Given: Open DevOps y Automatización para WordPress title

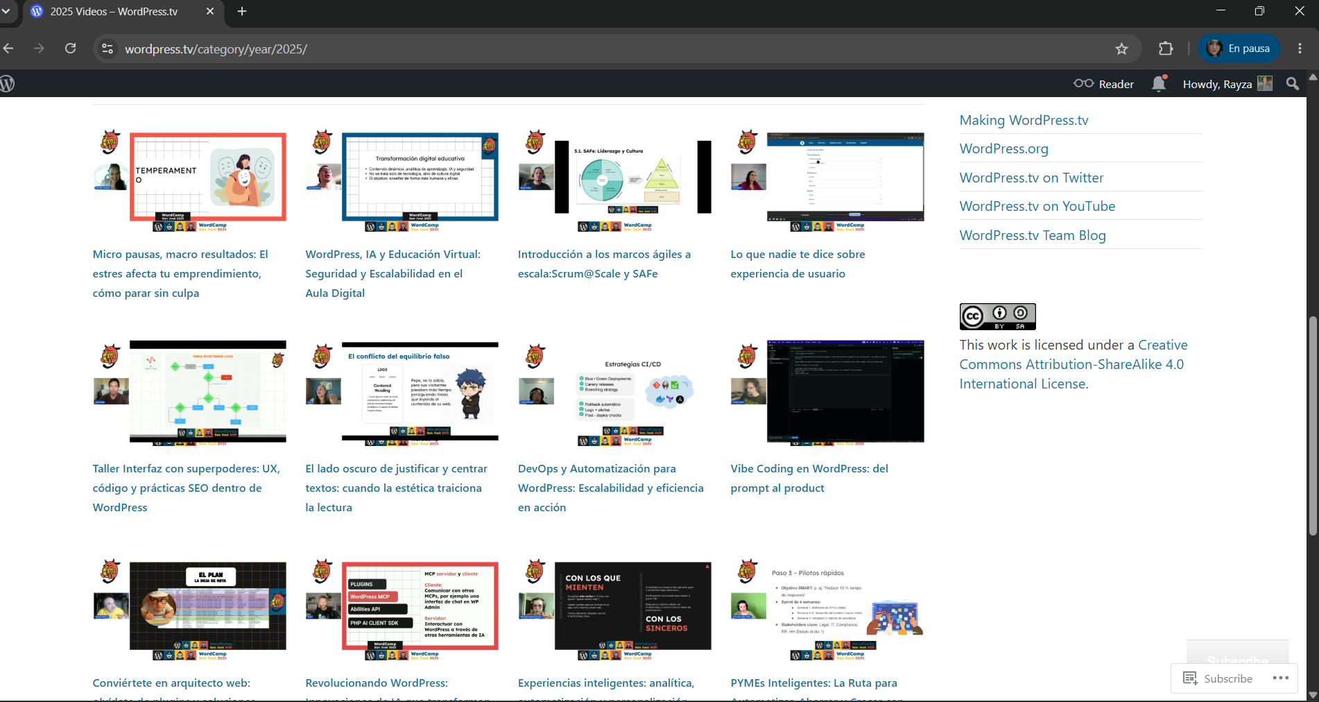Looking at the screenshot, I should 610,488.
